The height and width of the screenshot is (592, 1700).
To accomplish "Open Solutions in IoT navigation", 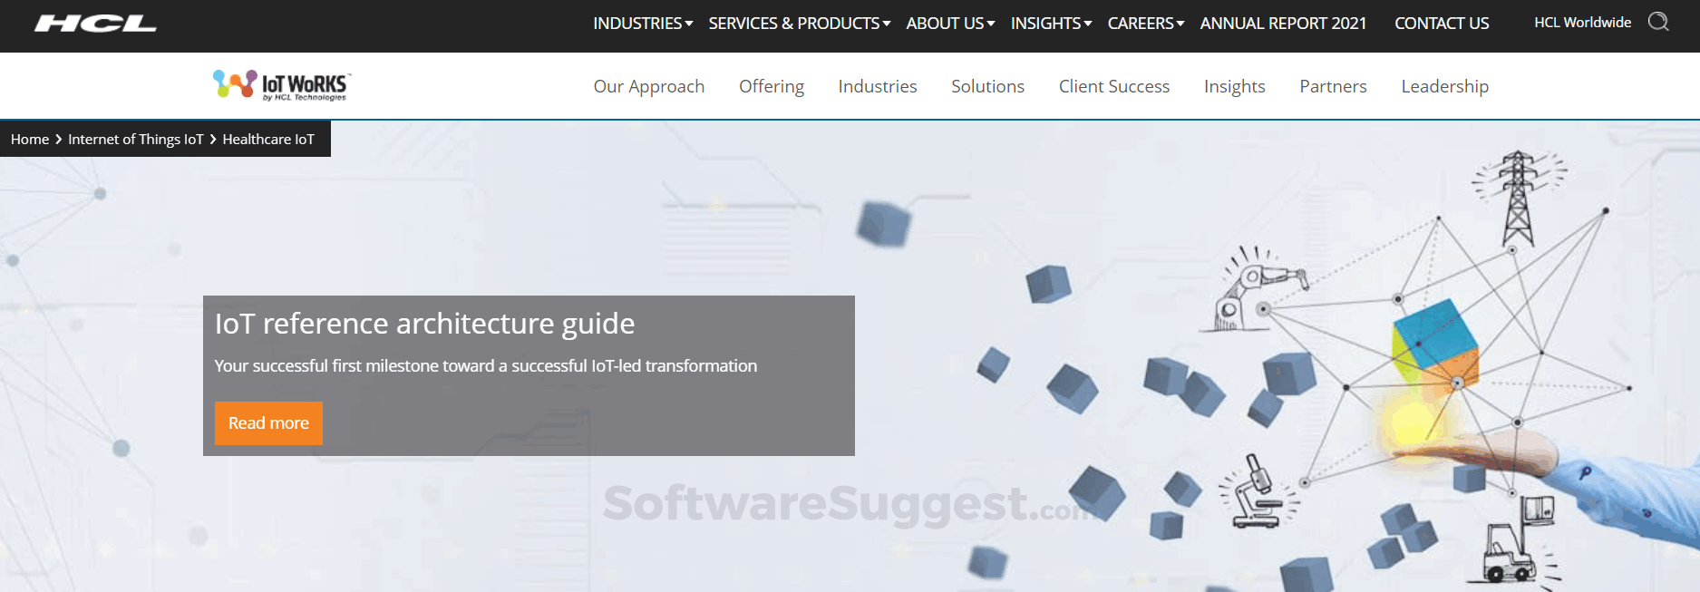I will (x=987, y=86).
